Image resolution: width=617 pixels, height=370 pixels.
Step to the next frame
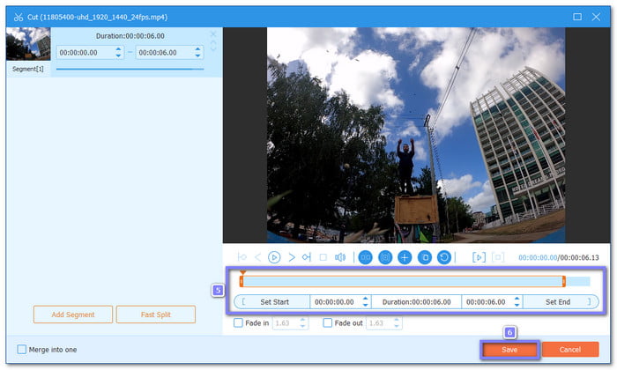[x=291, y=257]
